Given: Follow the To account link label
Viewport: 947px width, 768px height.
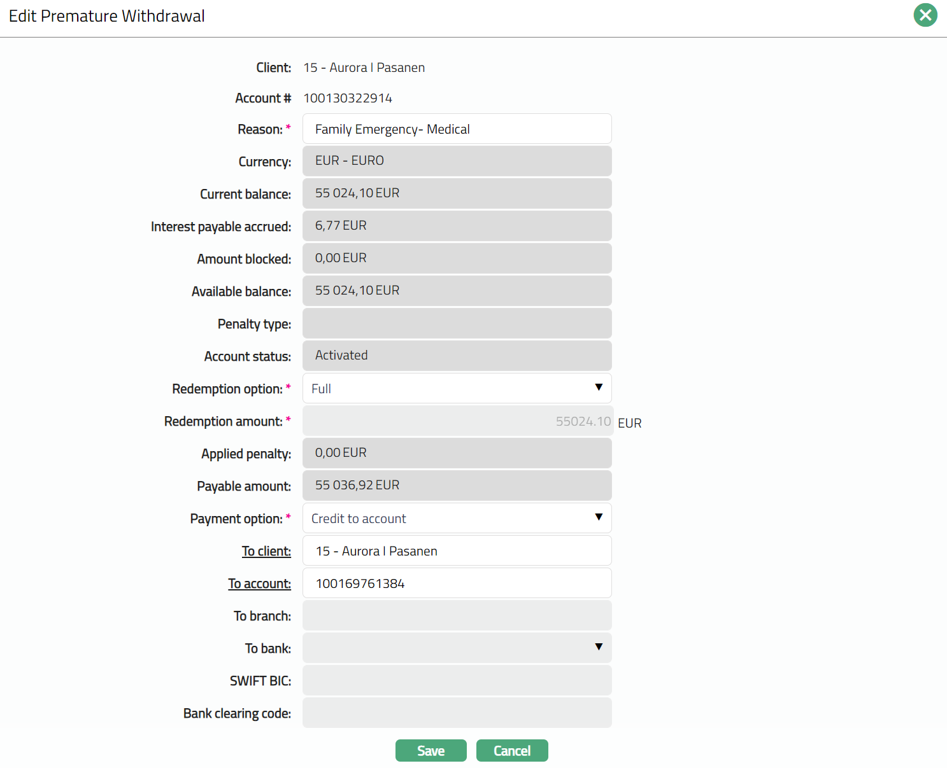Looking at the screenshot, I should (259, 583).
